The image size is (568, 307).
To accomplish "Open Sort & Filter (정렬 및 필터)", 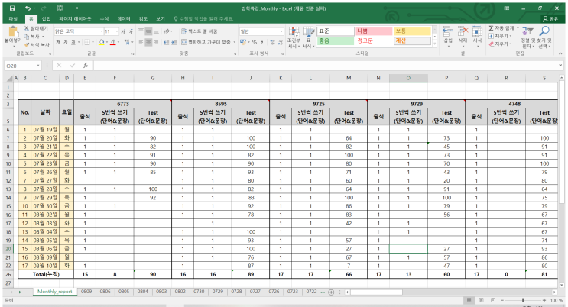I will coord(527,37).
